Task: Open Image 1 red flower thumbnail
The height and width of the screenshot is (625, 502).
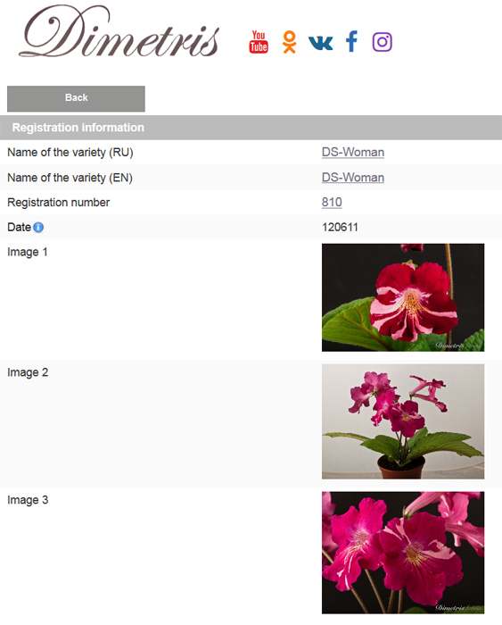Action: 403,297
